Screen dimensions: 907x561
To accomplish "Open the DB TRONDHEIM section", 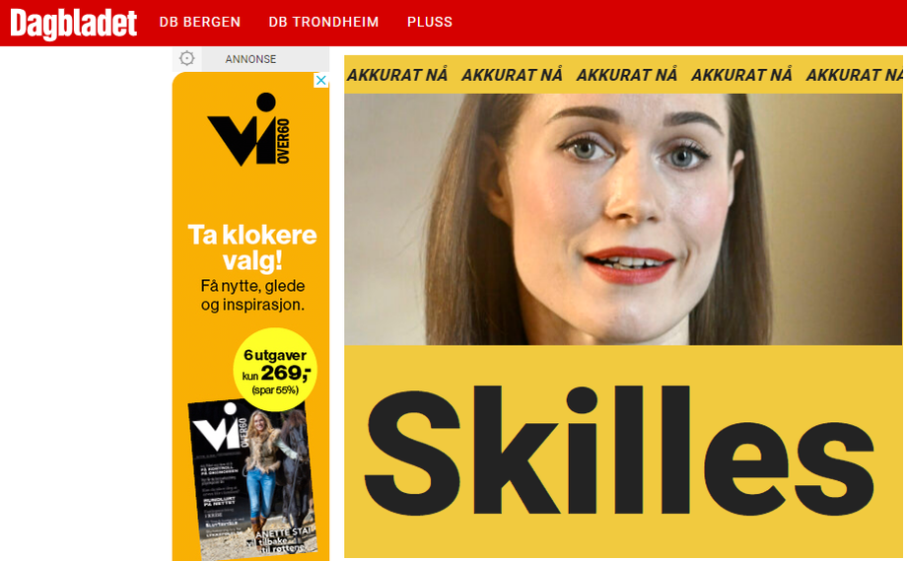I will (323, 22).
